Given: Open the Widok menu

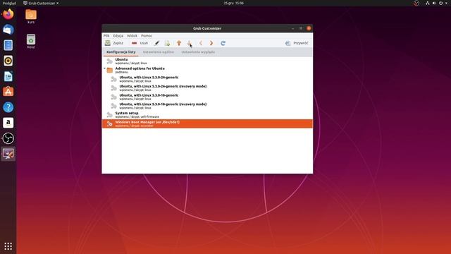Looking at the screenshot, I should pos(132,36).
